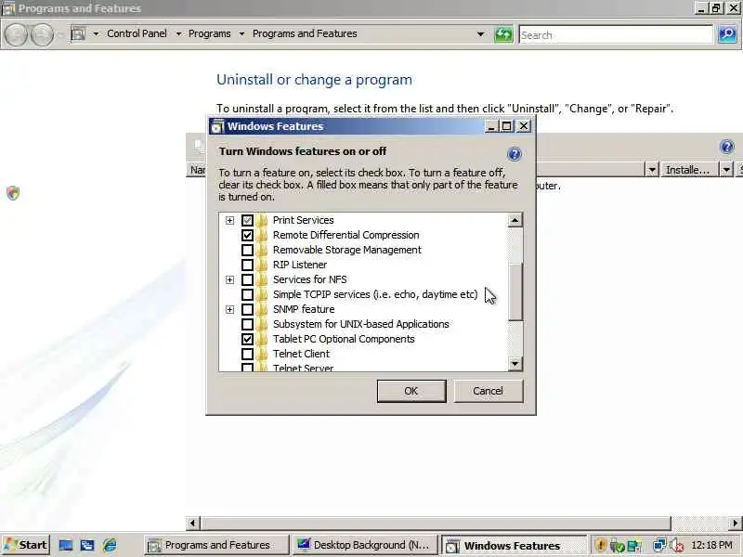Select Tablet PC Optional Components label
The width and height of the screenshot is (743, 557).
(x=344, y=339)
